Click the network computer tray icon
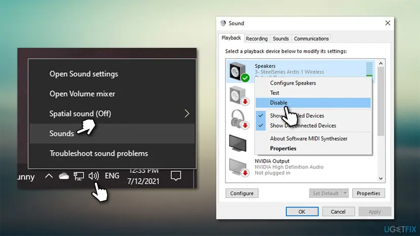Viewport: 420px width, 236px height. point(79,176)
